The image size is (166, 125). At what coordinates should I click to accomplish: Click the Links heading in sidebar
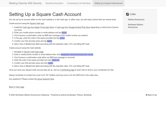[133, 14]
